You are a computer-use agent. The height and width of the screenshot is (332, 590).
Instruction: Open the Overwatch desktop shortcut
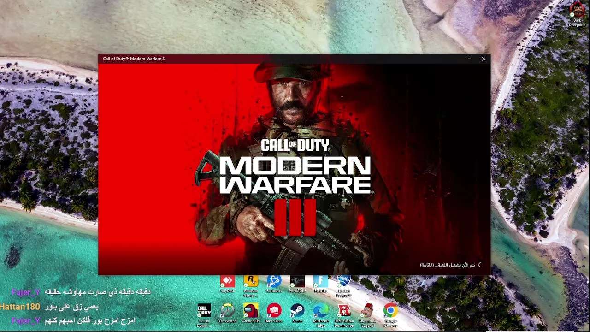(227, 313)
